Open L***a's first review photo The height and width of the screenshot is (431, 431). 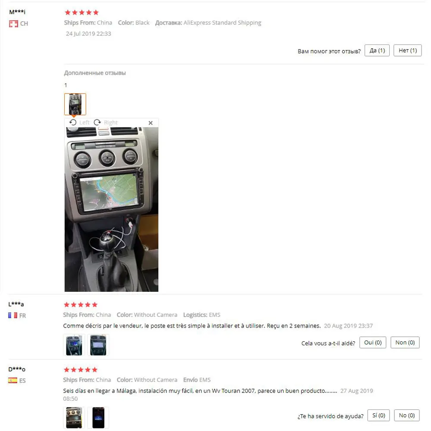74,345
